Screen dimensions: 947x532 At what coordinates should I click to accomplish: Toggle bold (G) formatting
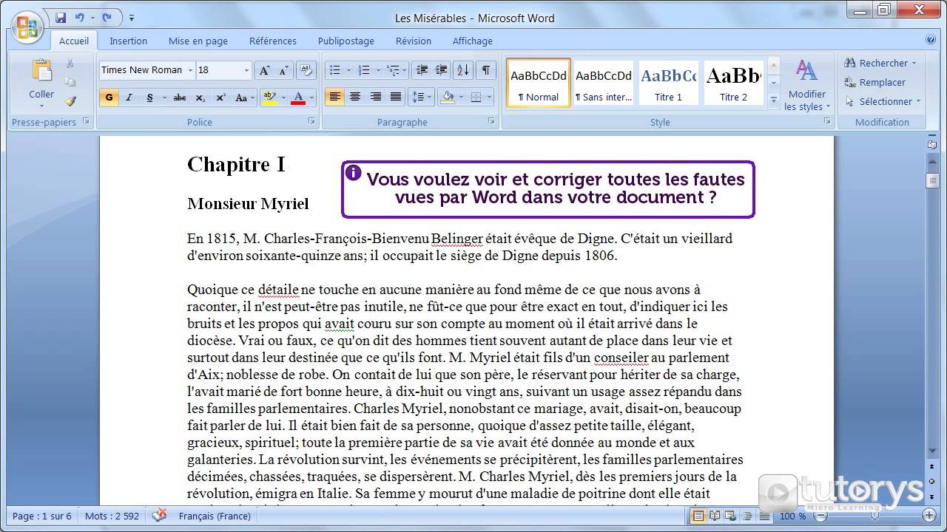pyautogui.click(x=109, y=98)
